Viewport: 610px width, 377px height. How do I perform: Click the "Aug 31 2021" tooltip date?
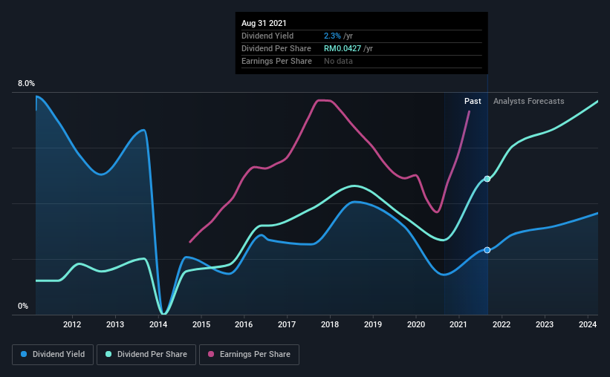(x=262, y=24)
